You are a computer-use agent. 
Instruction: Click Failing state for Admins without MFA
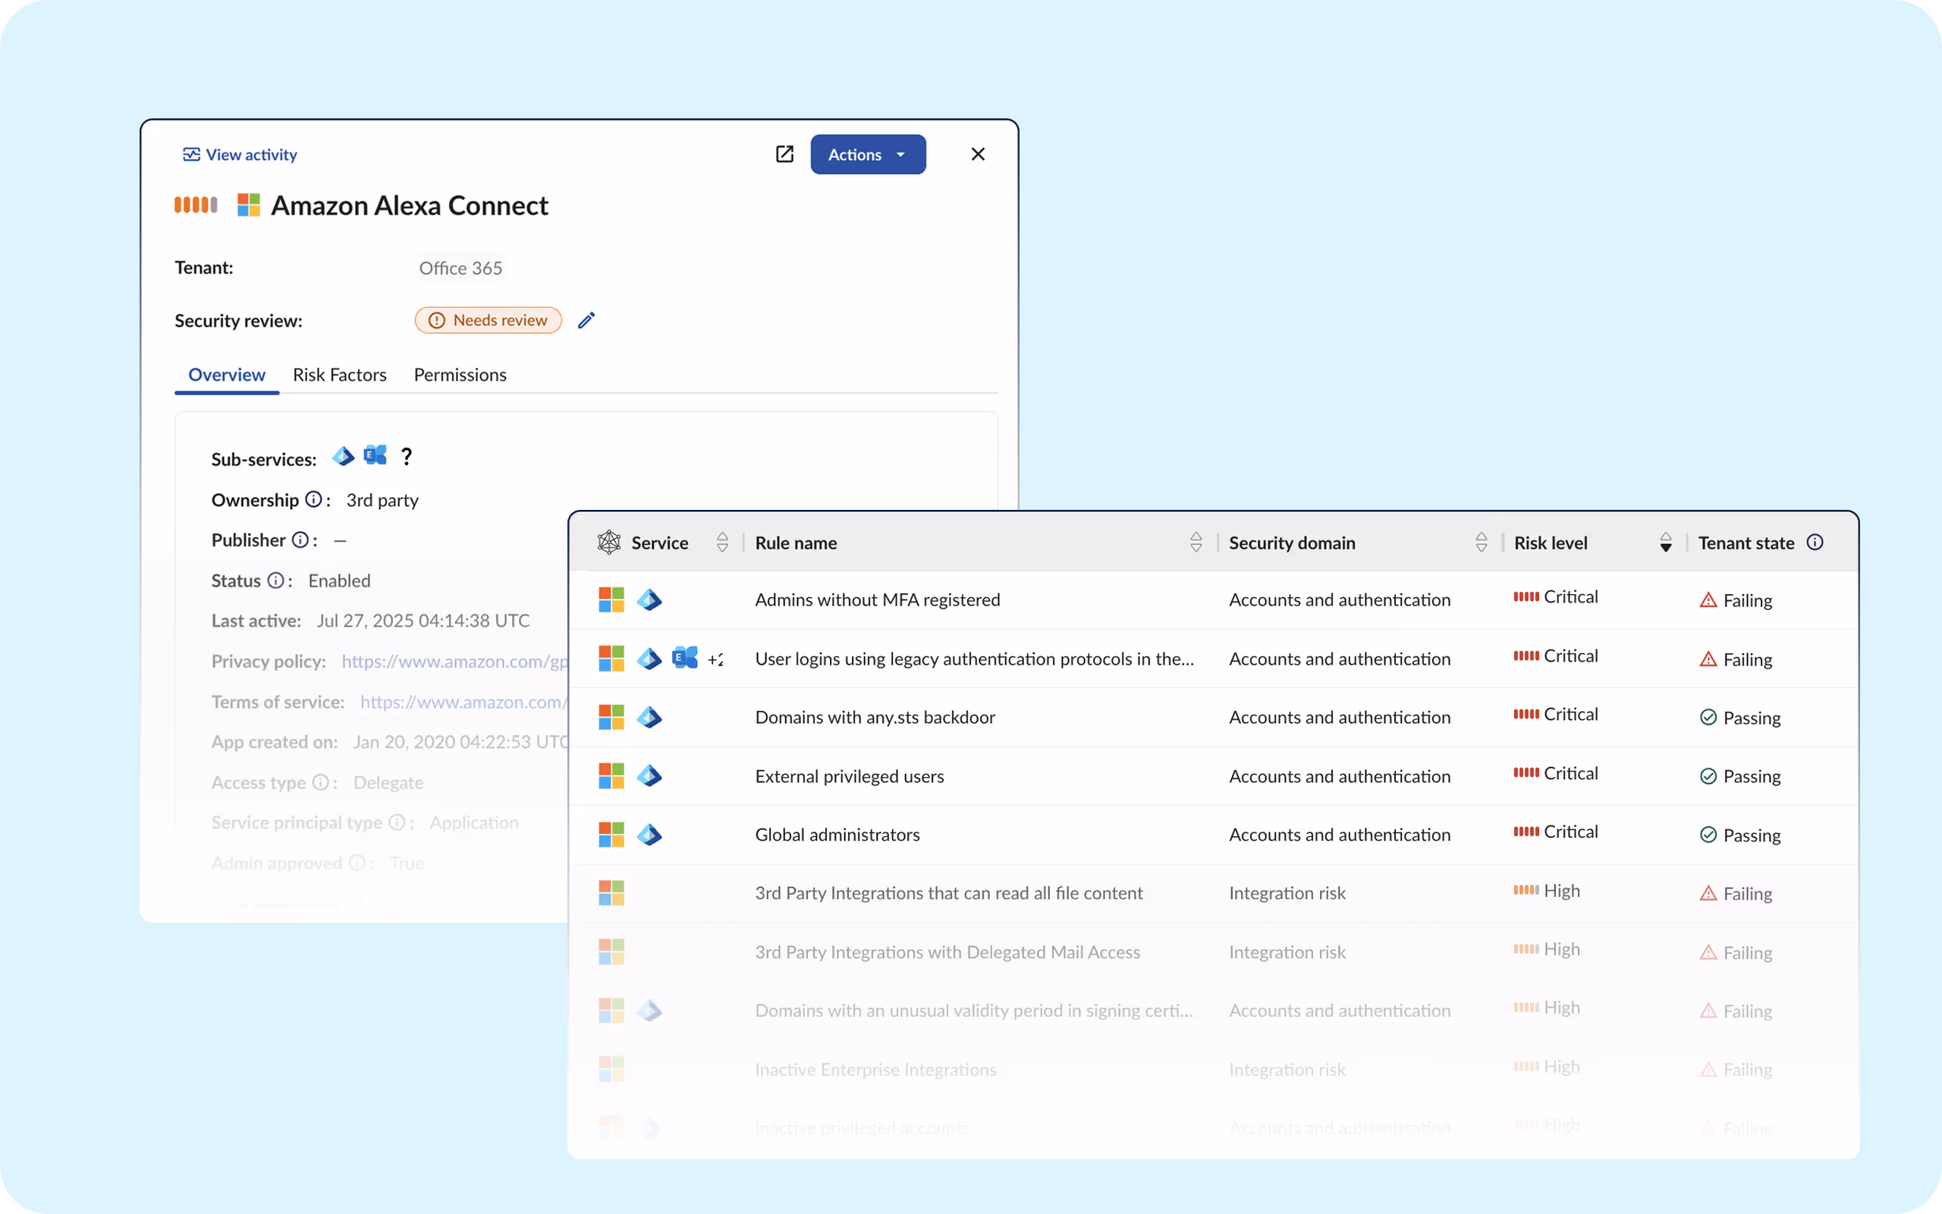point(1736,599)
